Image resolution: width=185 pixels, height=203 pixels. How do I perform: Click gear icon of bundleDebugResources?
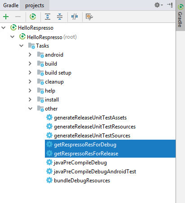(x=49, y=180)
